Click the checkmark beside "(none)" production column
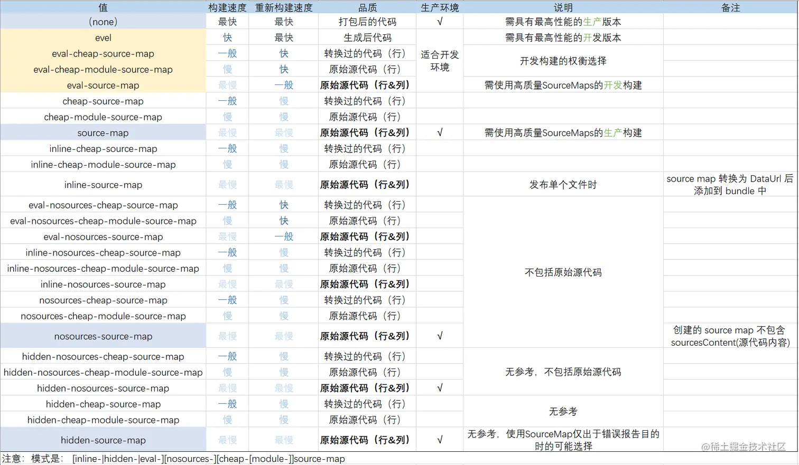 pos(440,22)
